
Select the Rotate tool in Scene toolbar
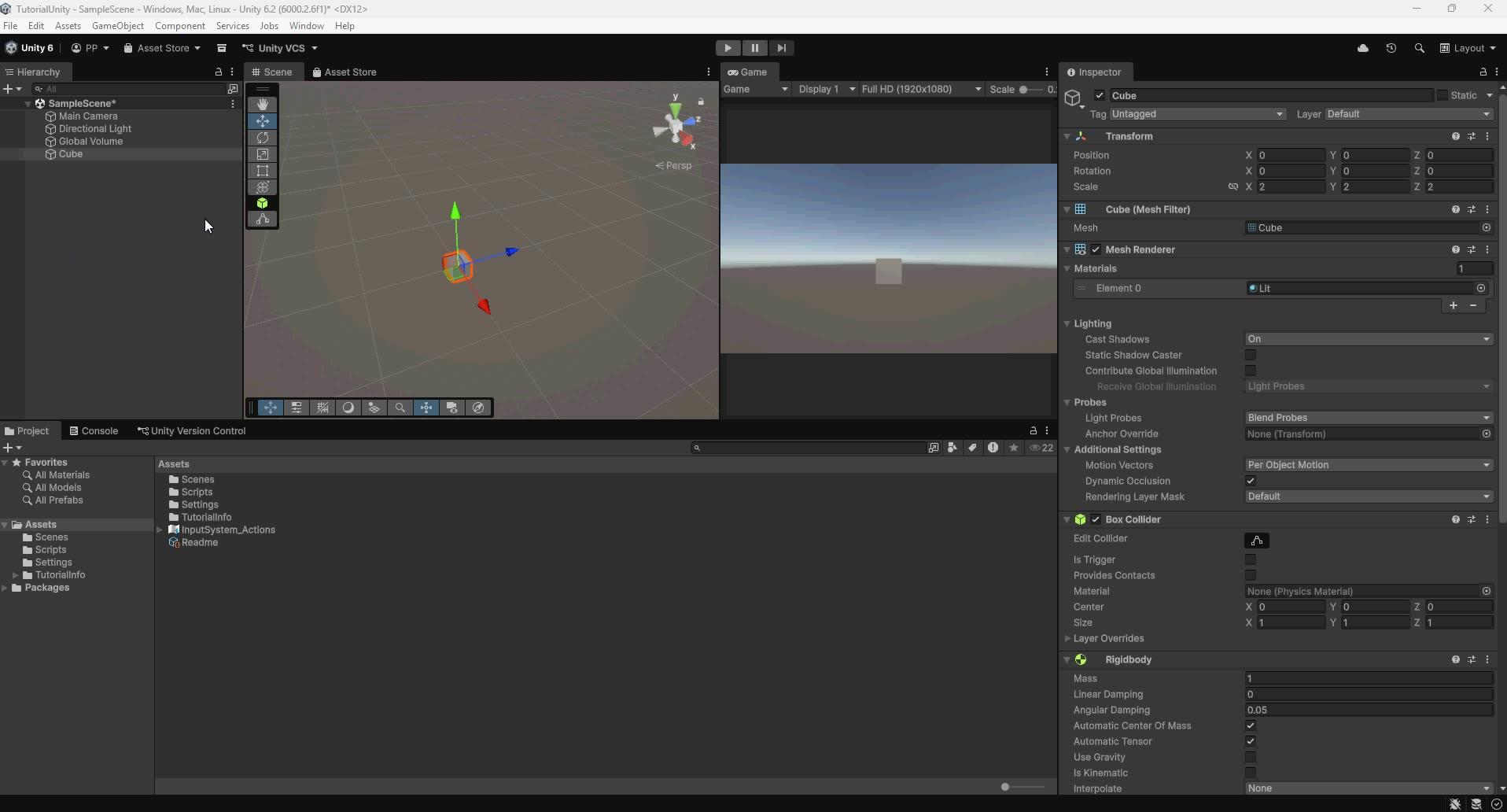263,138
